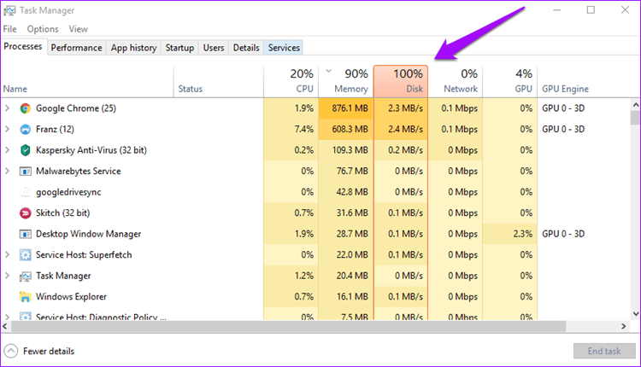
Task: Switch to the Performance tab
Action: (x=76, y=48)
